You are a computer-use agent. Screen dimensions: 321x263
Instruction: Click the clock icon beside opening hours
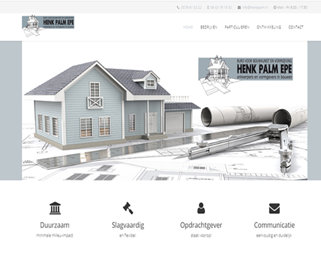275,7
